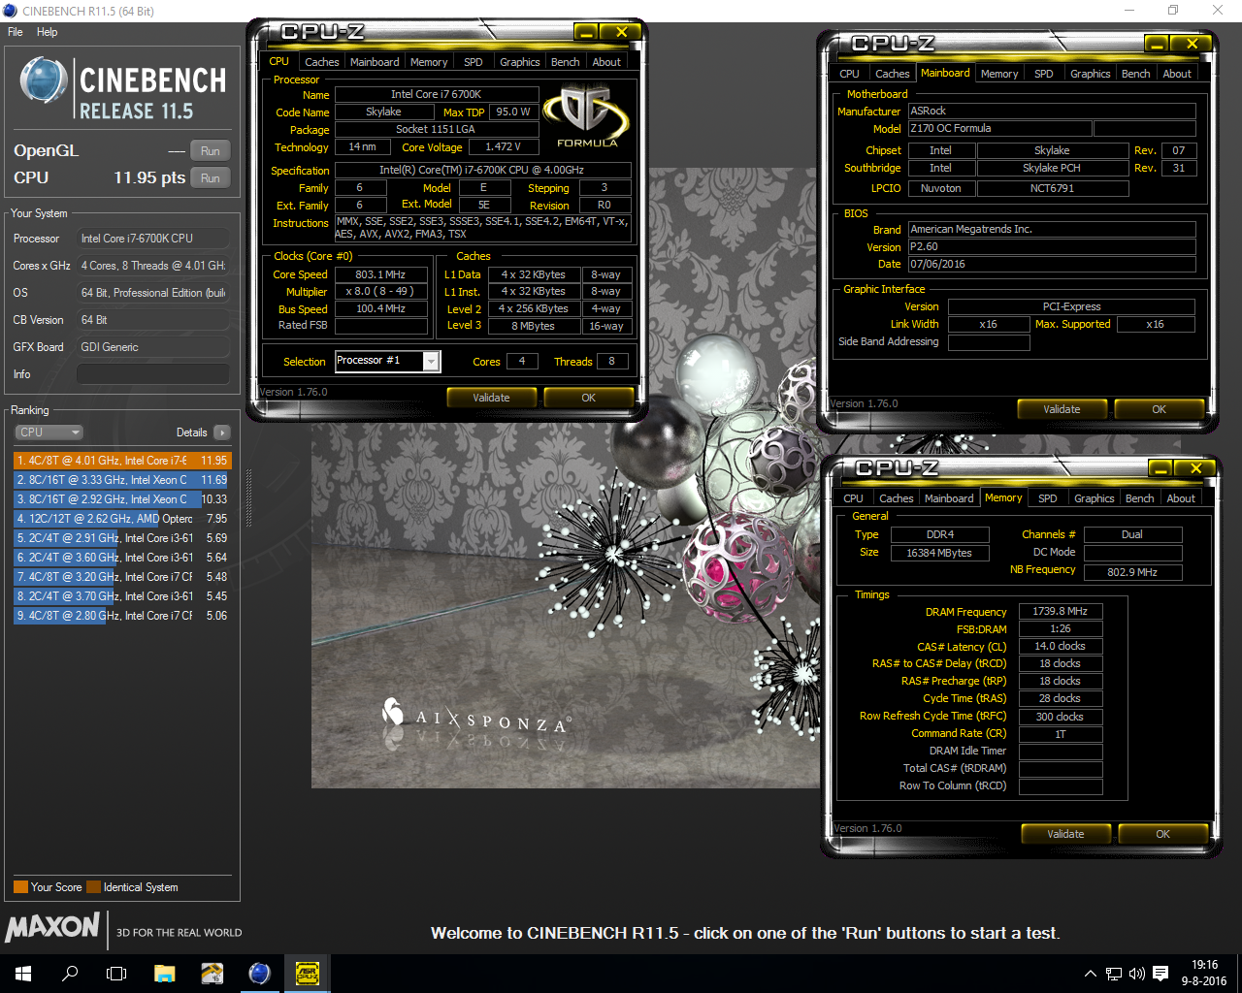The height and width of the screenshot is (993, 1242).
Task: Open SPD tab in the Mainboard CPU-Z window
Action: [1044, 74]
